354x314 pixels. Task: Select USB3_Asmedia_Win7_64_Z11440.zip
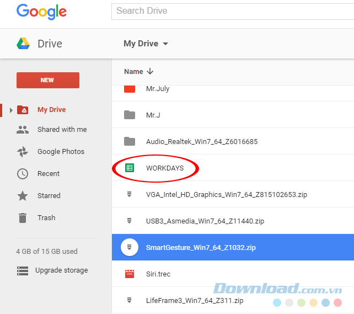pos(205,221)
